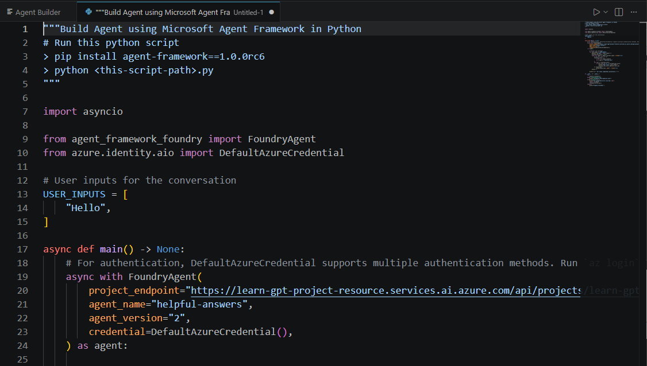Viewport: 647px width, 366px height.
Task: Click 'agent_framework_foundry' module name
Action: pyautogui.click(x=137, y=139)
